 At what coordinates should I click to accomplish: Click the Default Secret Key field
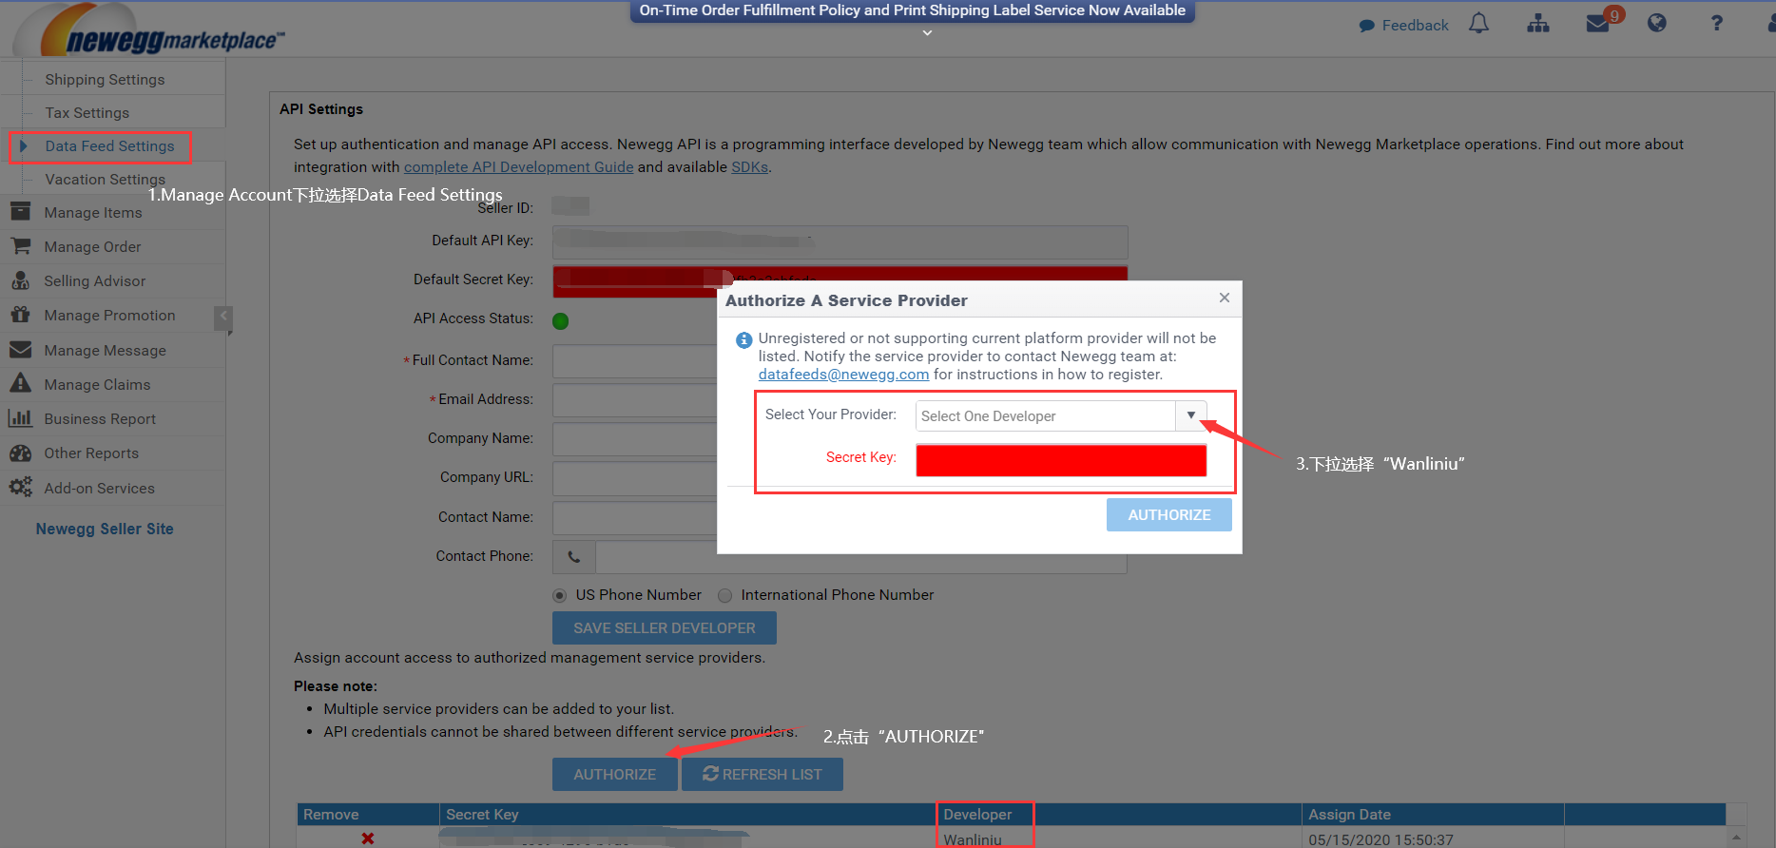coord(840,282)
